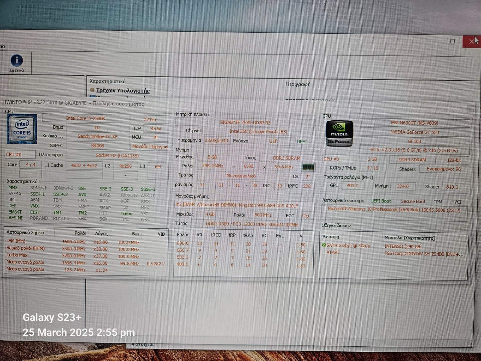Click the 810.0 shader clock value
The image size is (481, 361).
(452, 187)
